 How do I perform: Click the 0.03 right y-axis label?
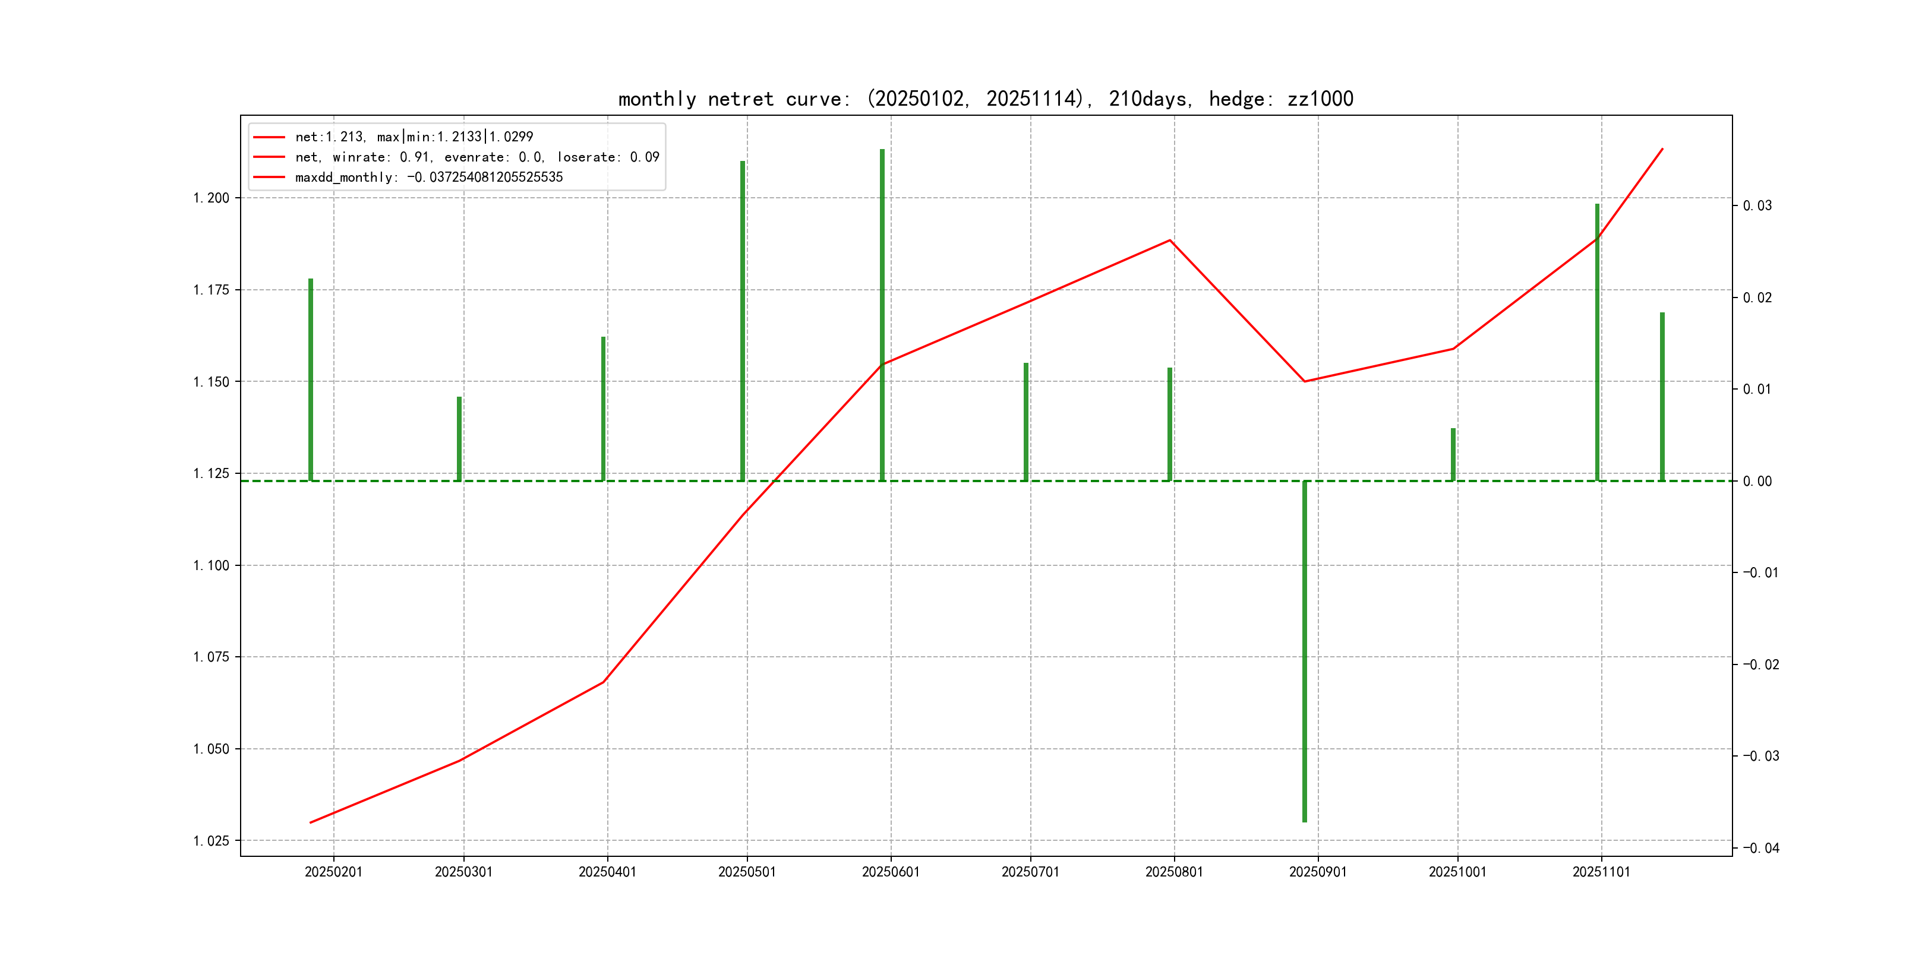tap(1757, 205)
